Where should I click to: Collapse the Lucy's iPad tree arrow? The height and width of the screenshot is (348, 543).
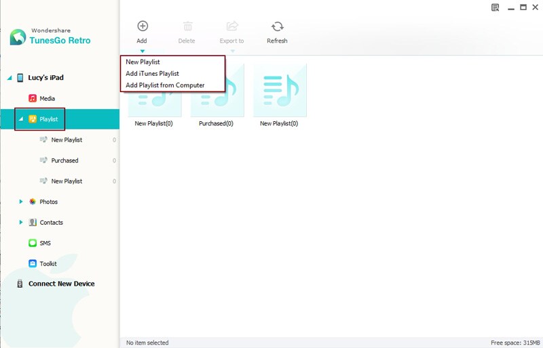(10, 78)
